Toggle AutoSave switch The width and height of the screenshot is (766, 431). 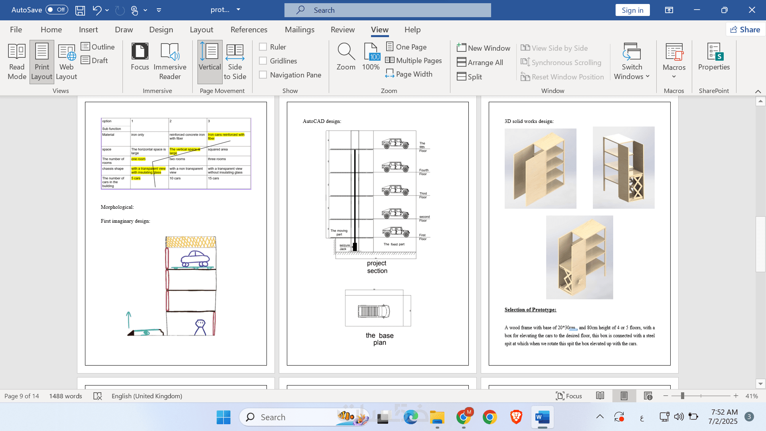[56, 10]
